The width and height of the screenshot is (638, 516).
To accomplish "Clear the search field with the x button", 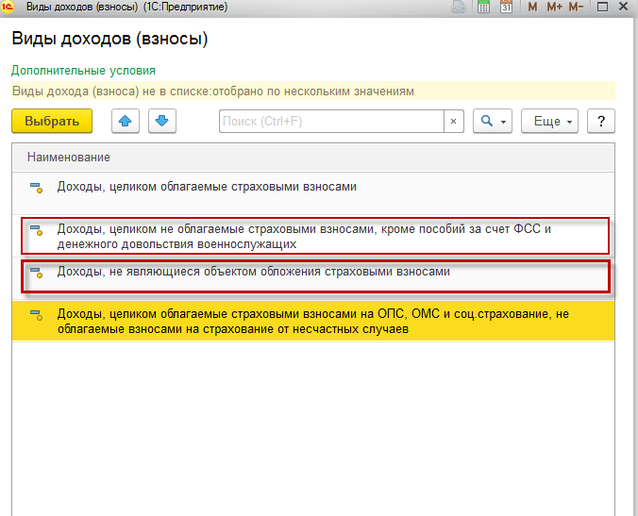I will [454, 121].
